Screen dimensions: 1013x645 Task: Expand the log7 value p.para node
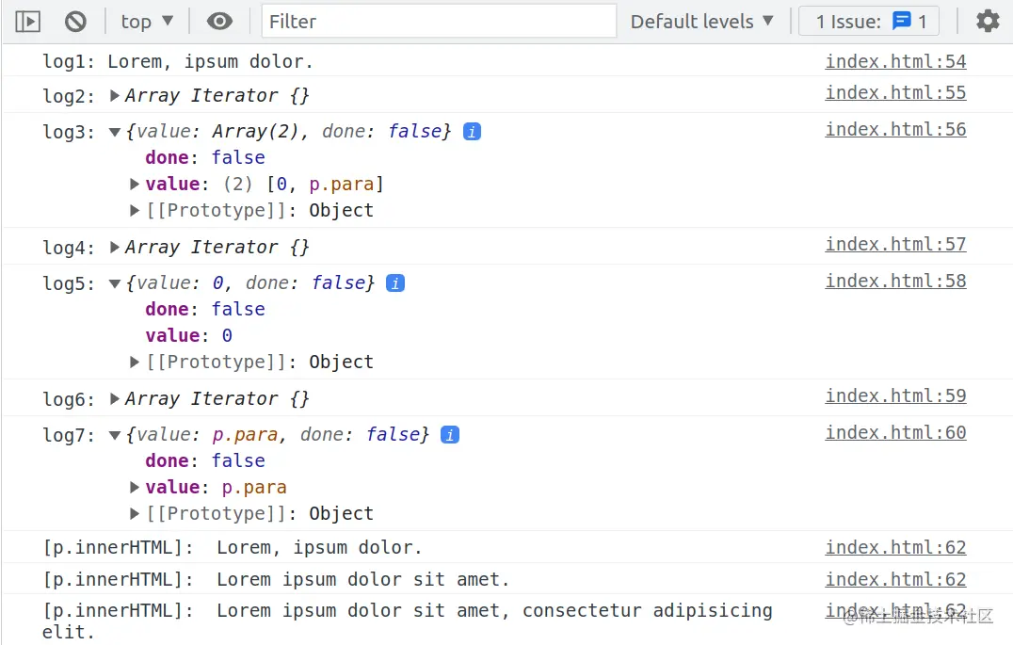[135, 487]
